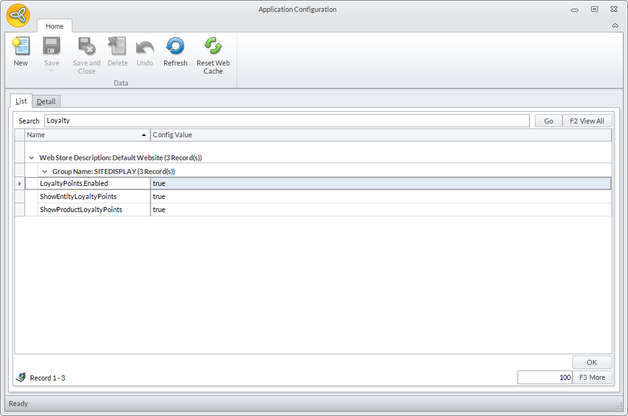Image resolution: width=628 pixels, height=416 pixels.
Task: Click the Reset Web Cache icon
Action: click(213, 47)
